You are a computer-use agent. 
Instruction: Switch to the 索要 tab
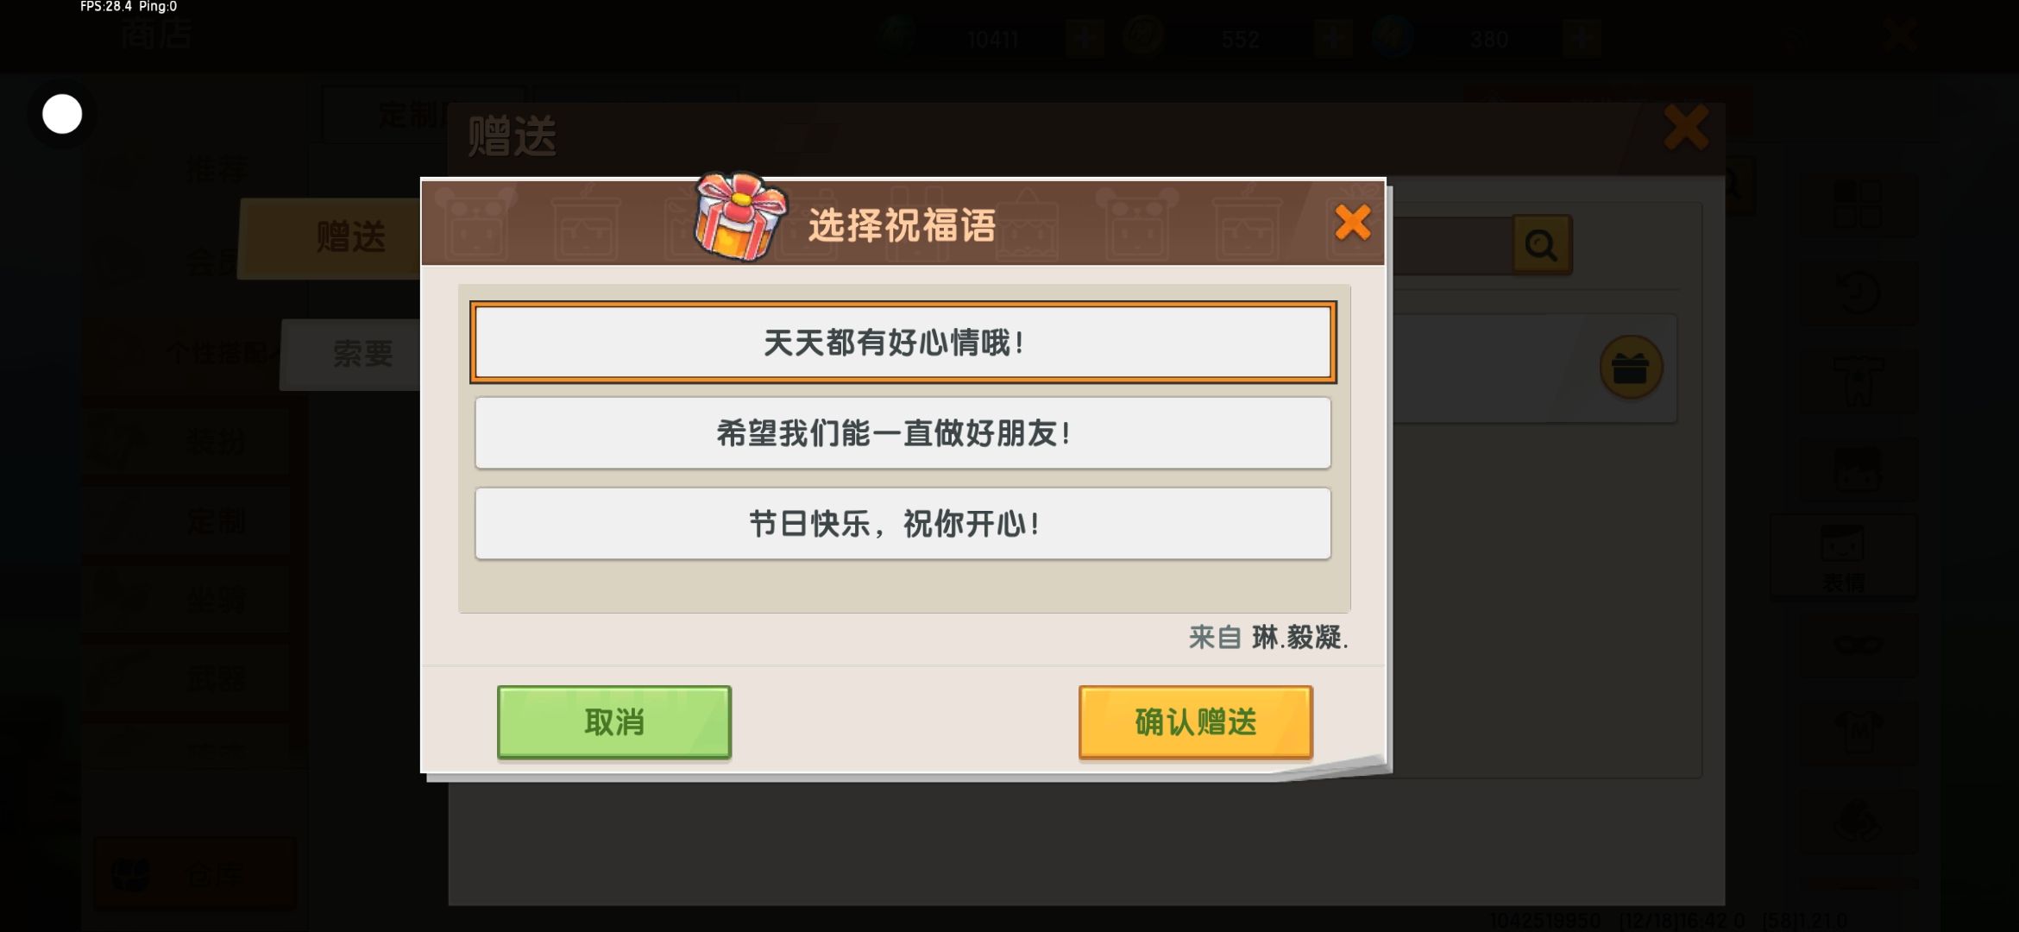362,354
